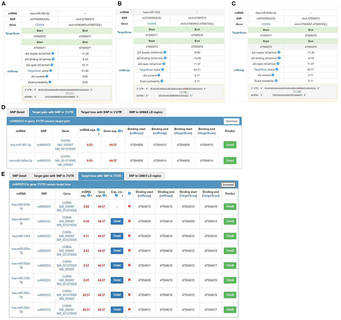The height and width of the screenshot is (320, 341).
Task: Follow the CORIN gene link in panel A
Action: (x=40, y=25)
